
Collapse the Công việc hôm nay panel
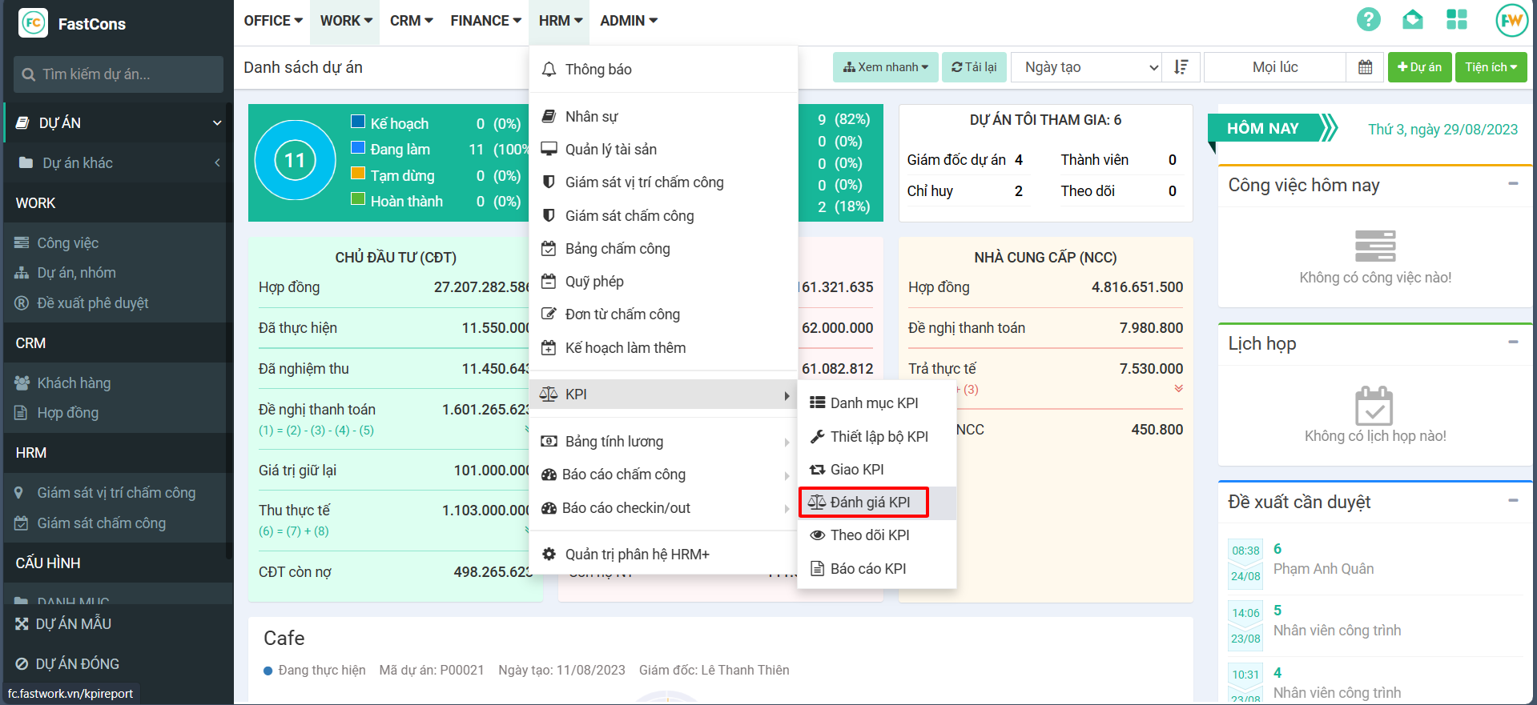click(x=1513, y=184)
